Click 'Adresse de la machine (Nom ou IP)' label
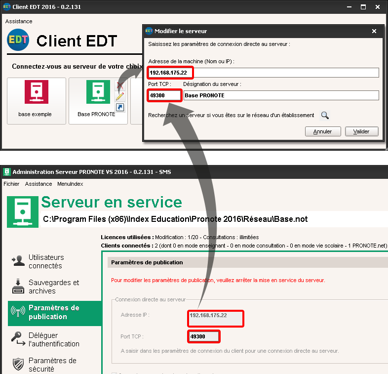Viewport: 388px width, 374px height. click(x=191, y=61)
